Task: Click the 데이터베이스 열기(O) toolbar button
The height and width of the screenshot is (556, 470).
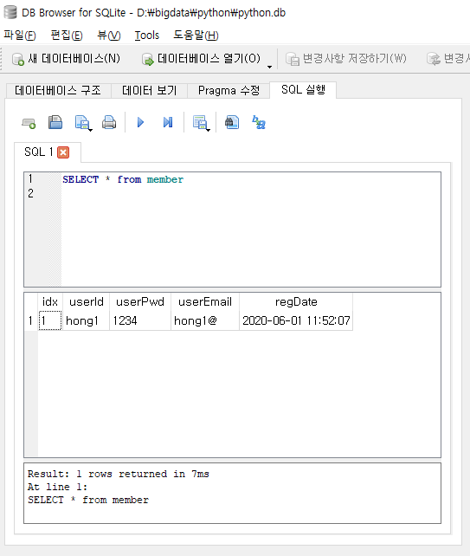Action: (x=202, y=59)
